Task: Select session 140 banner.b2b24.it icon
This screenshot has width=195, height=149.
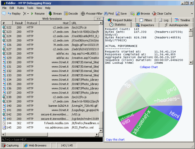Action: click(4, 106)
